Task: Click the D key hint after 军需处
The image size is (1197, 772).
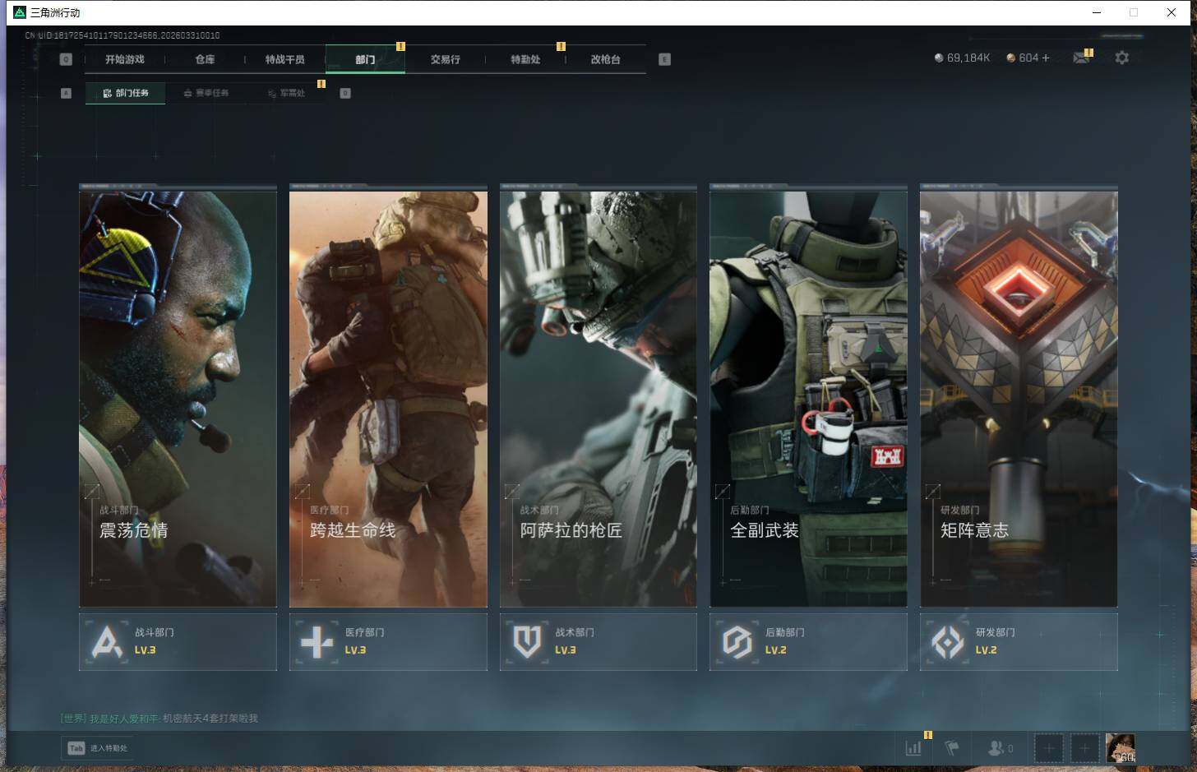Action: [x=345, y=93]
